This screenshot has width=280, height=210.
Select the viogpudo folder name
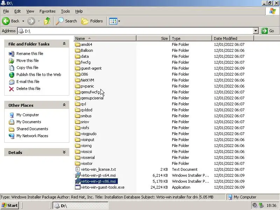click(89, 134)
